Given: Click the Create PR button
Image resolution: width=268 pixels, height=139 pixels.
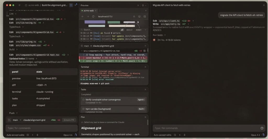Looking at the screenshot, I should click(x=69, y=120).
